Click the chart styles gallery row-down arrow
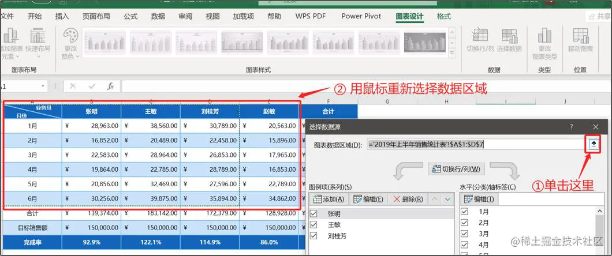 click(x=452, y=43)
